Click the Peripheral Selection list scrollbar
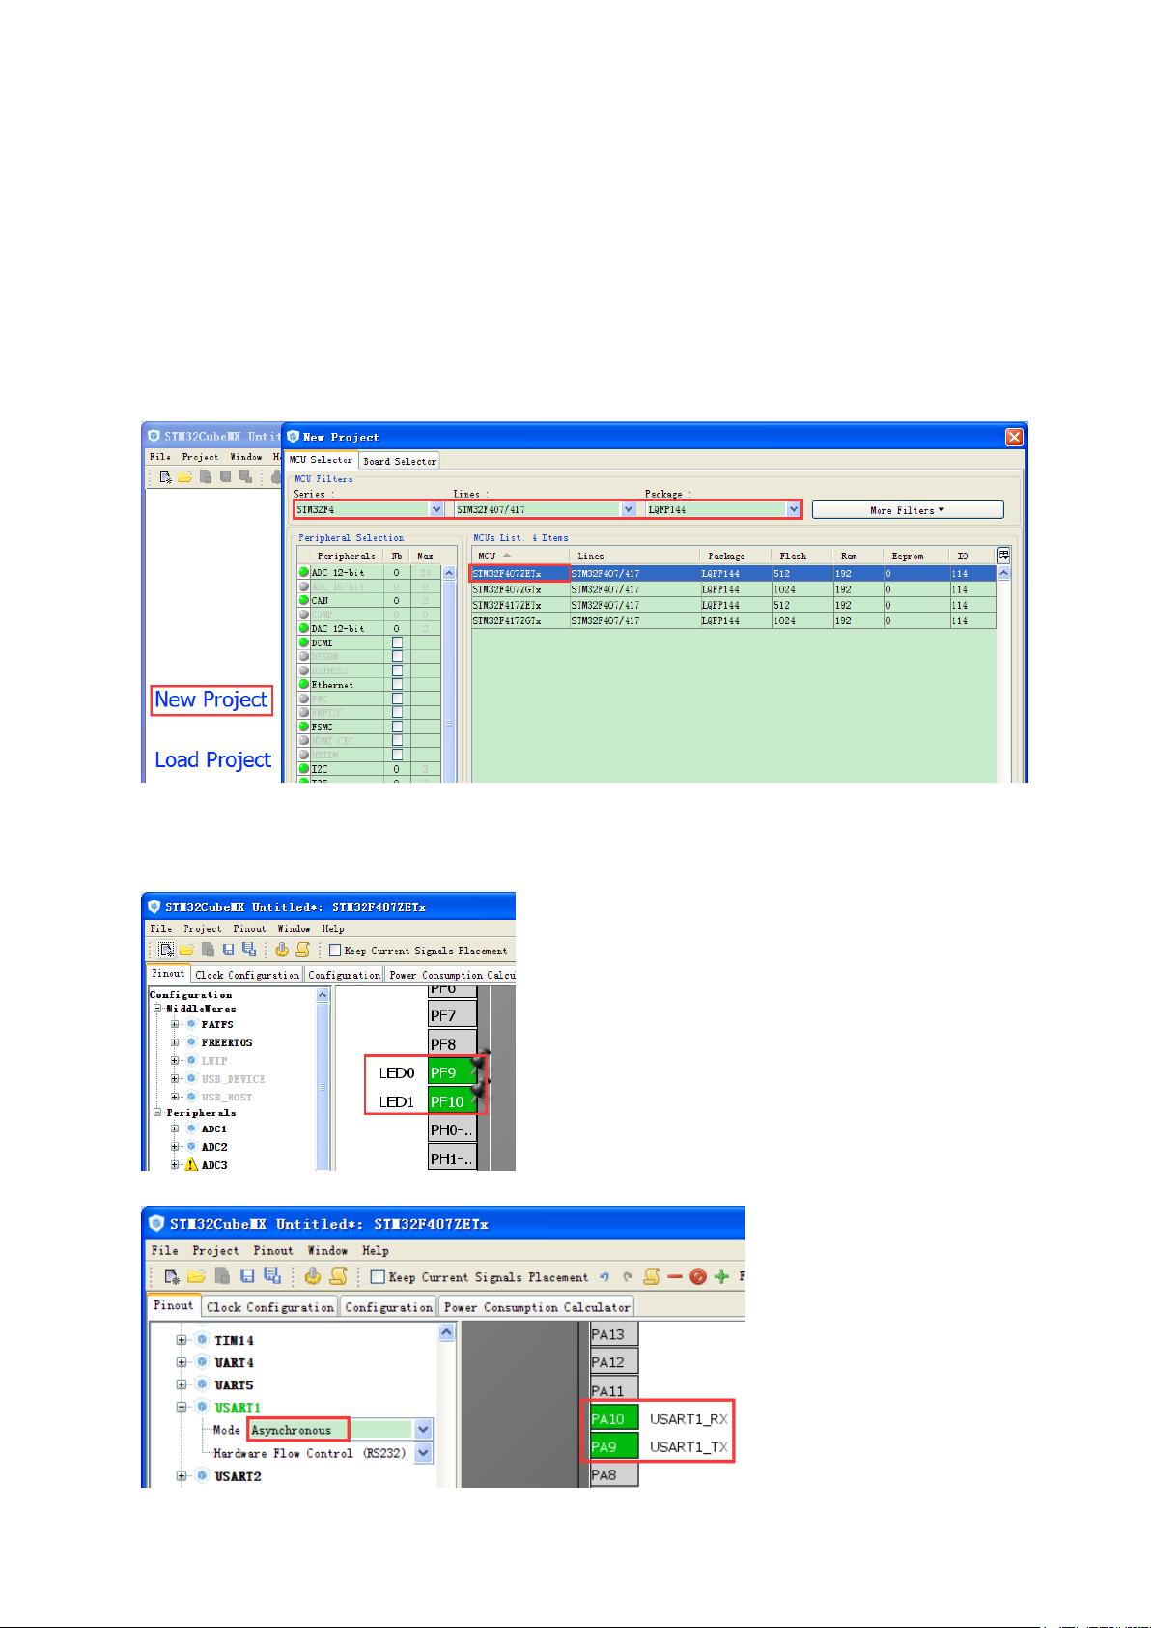1151x1628 pixels. (x=448, y=676)
